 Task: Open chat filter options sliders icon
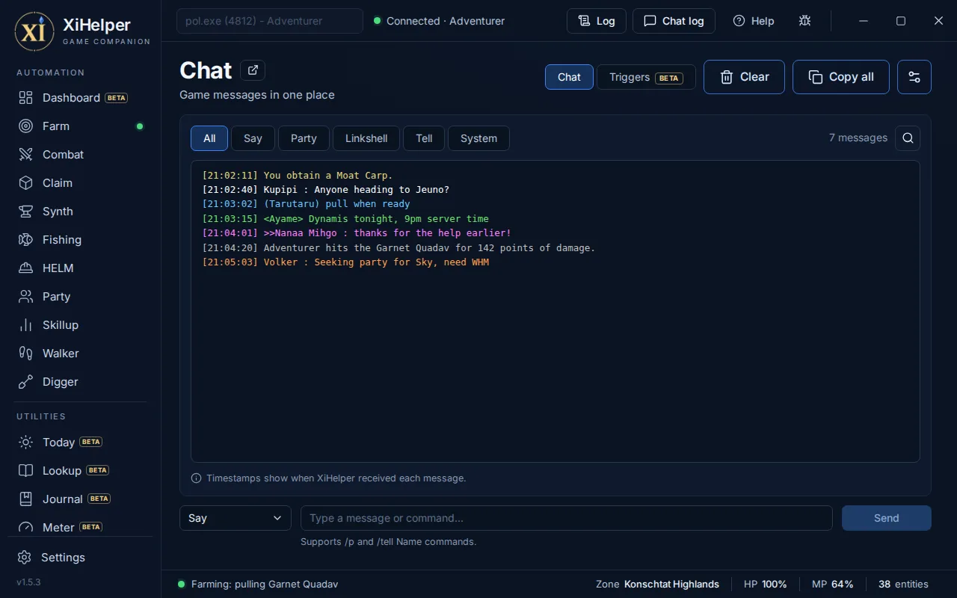click(x=914, y=77)
